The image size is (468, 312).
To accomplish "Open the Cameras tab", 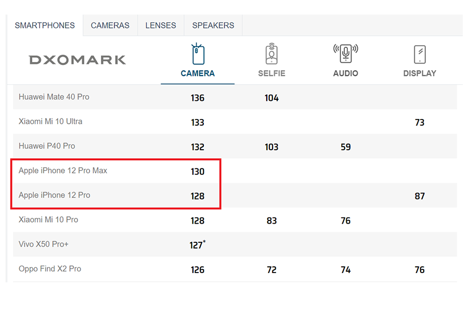I will (110, 25).
